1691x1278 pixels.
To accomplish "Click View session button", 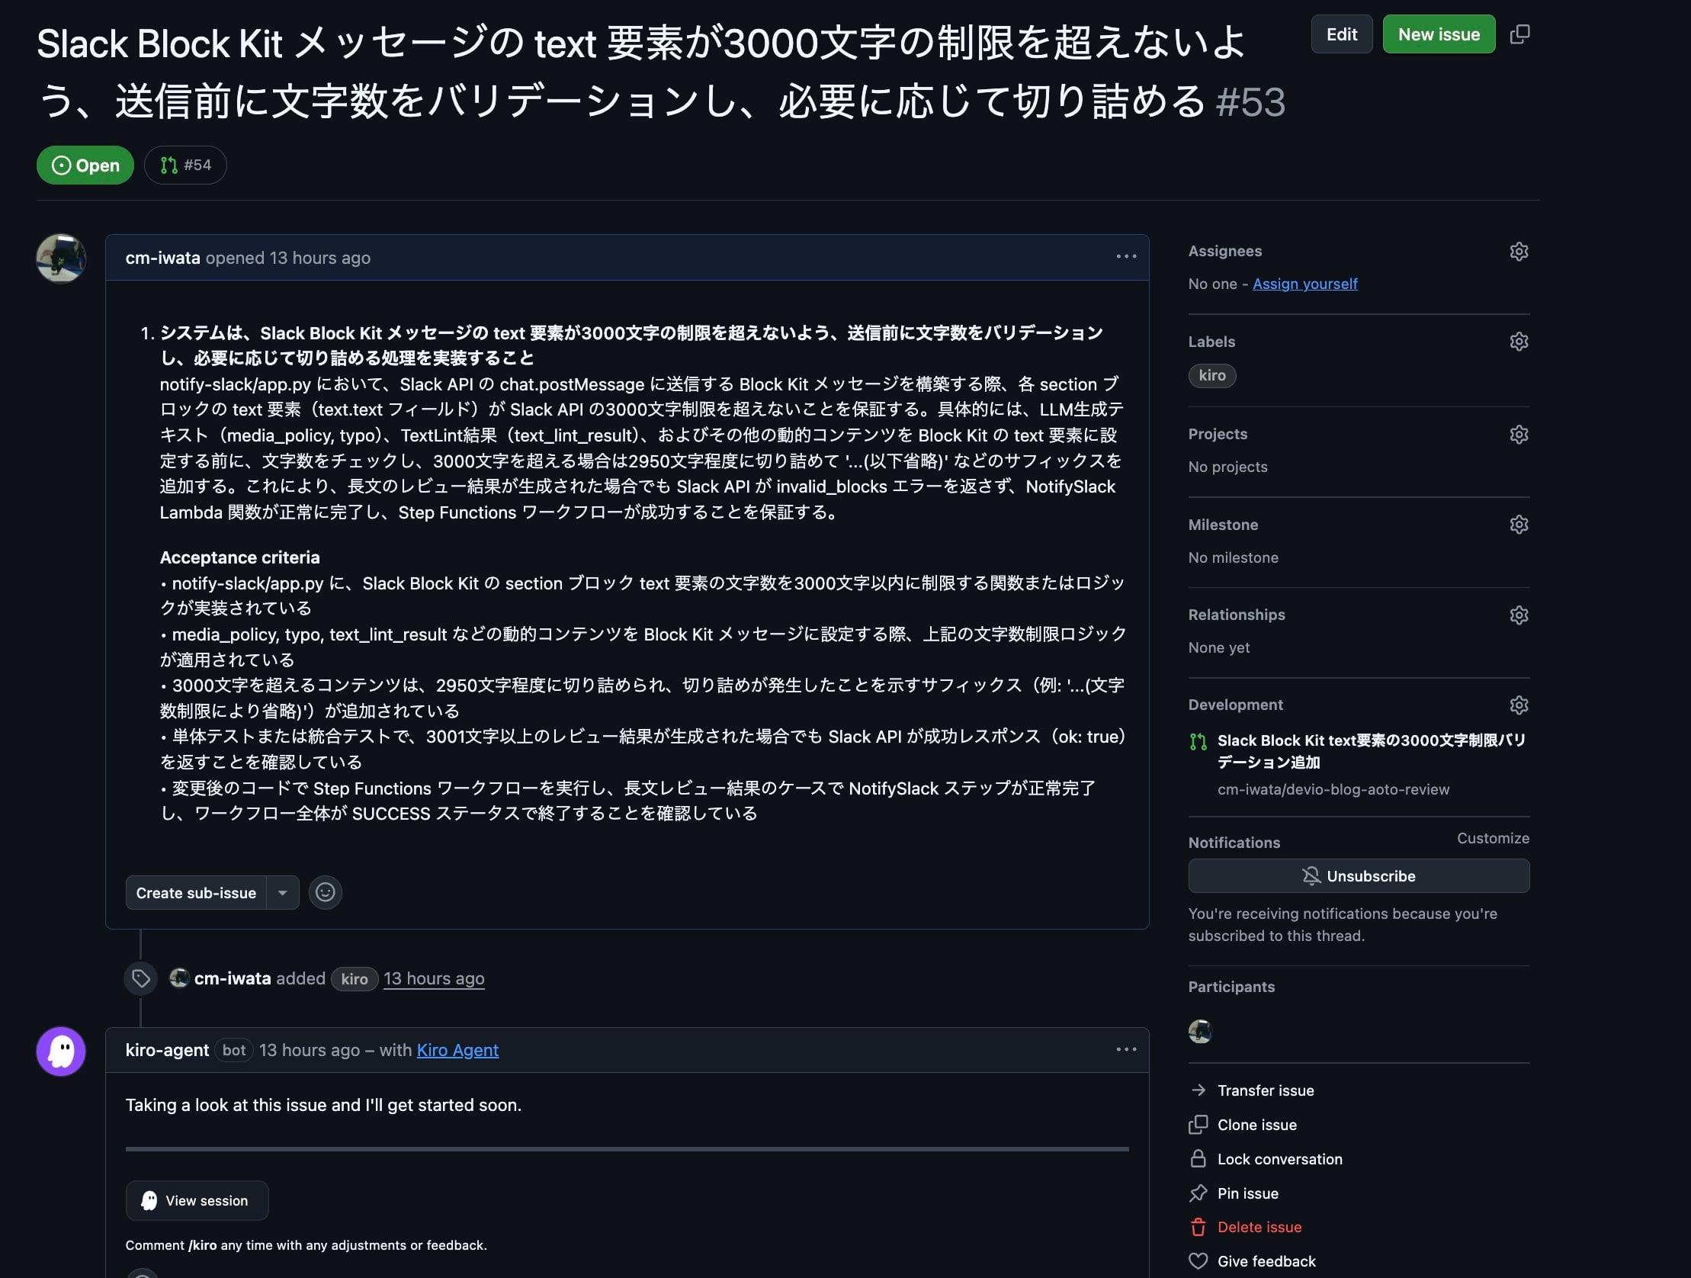I will click(197, 1201).
